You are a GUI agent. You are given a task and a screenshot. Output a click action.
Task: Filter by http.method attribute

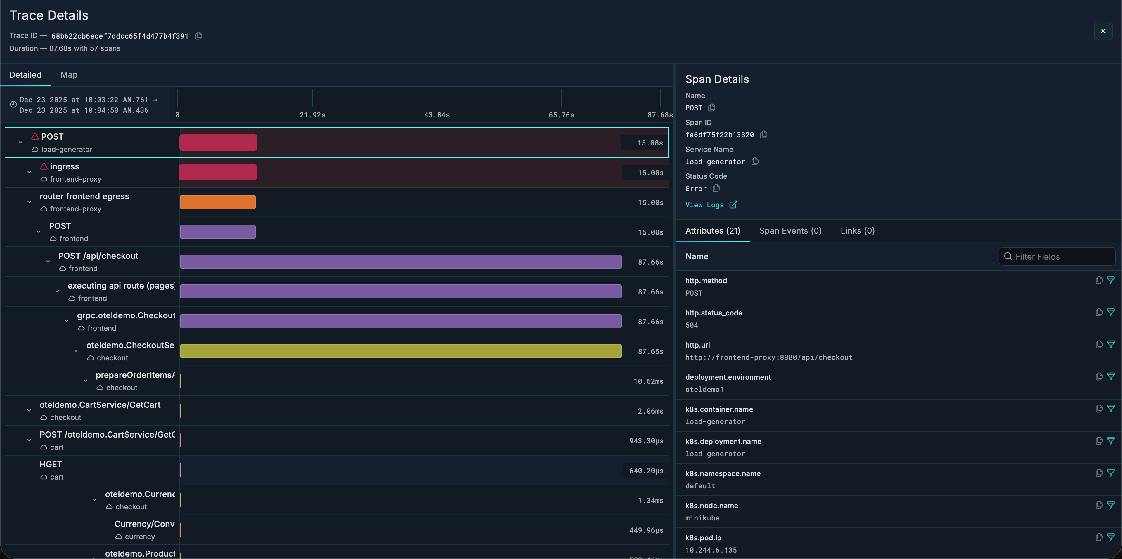pyautogui.click(x=1111, y=280)
